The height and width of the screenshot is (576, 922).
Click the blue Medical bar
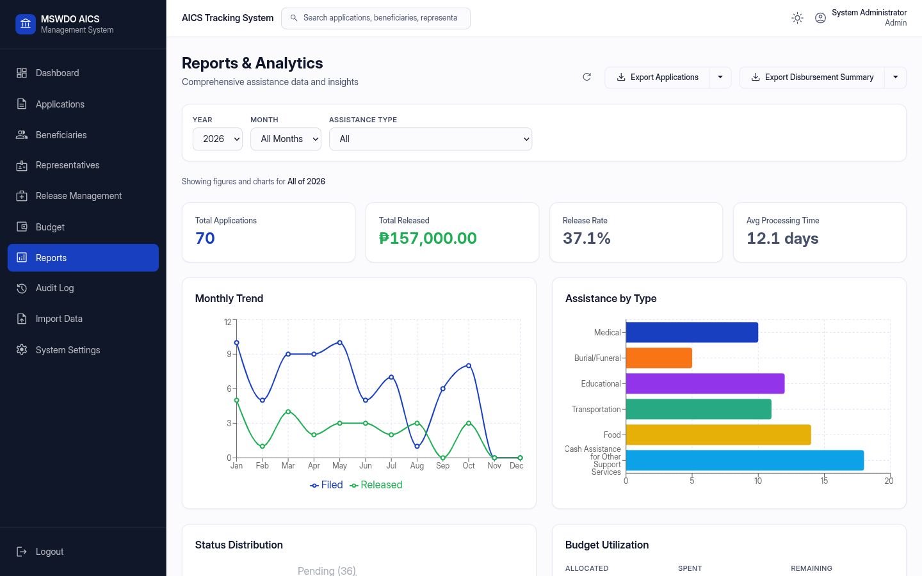pos(692,332)
